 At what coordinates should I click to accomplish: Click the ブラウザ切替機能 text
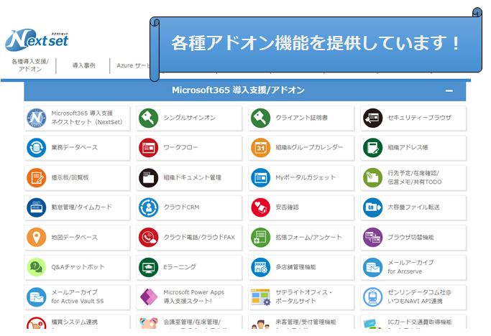coord(410,238)
